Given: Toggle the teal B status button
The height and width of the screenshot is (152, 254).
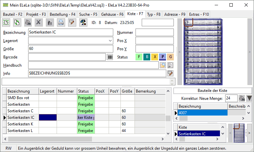Looking at the screenshot, I should pyautogui.click(x=147, y=57).
